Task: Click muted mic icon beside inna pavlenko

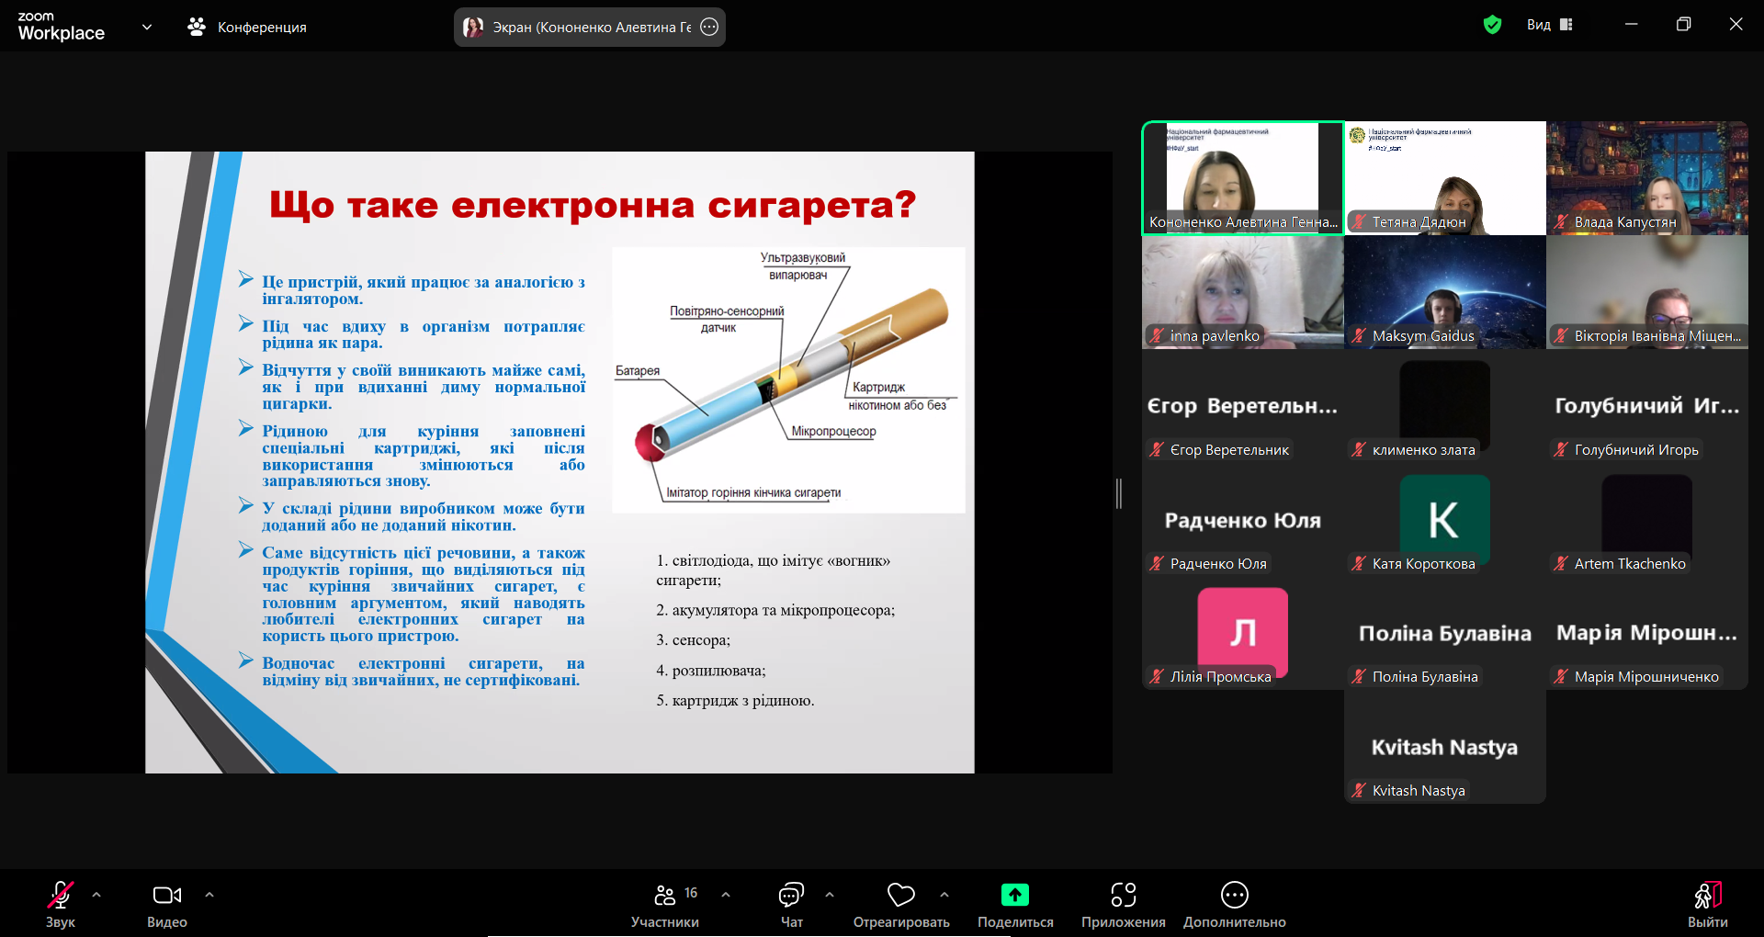Action: (x=1157, y=335)
